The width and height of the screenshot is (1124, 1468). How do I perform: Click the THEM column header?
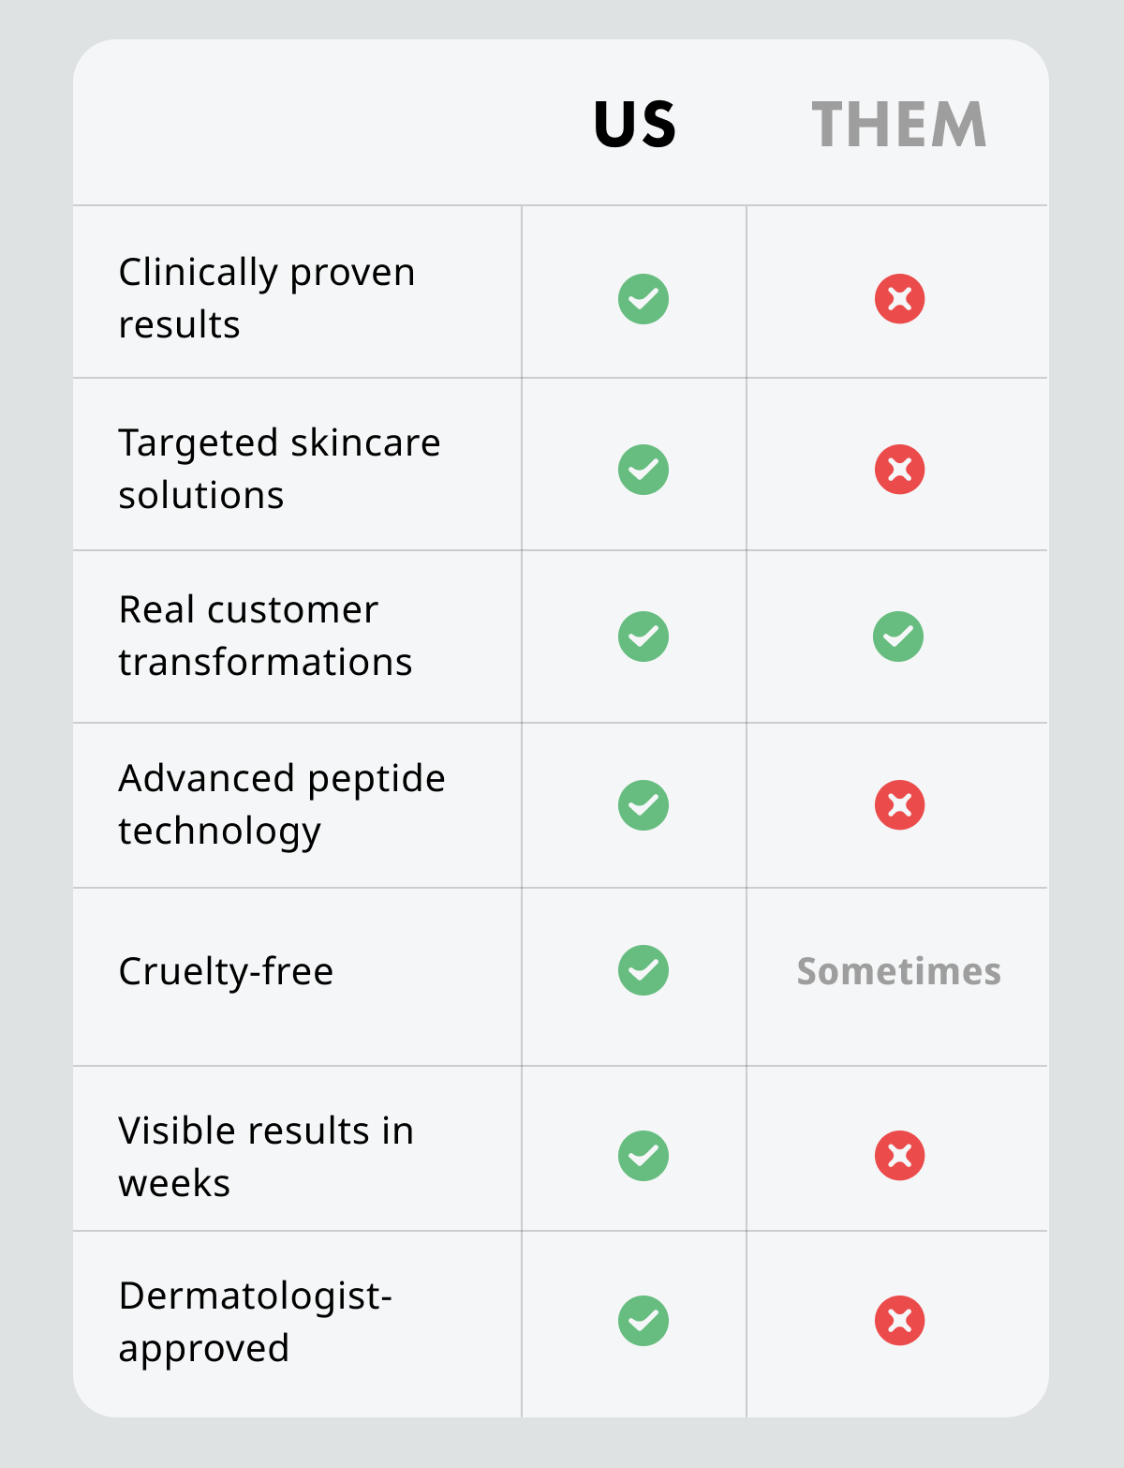click(x=899, y=125)
